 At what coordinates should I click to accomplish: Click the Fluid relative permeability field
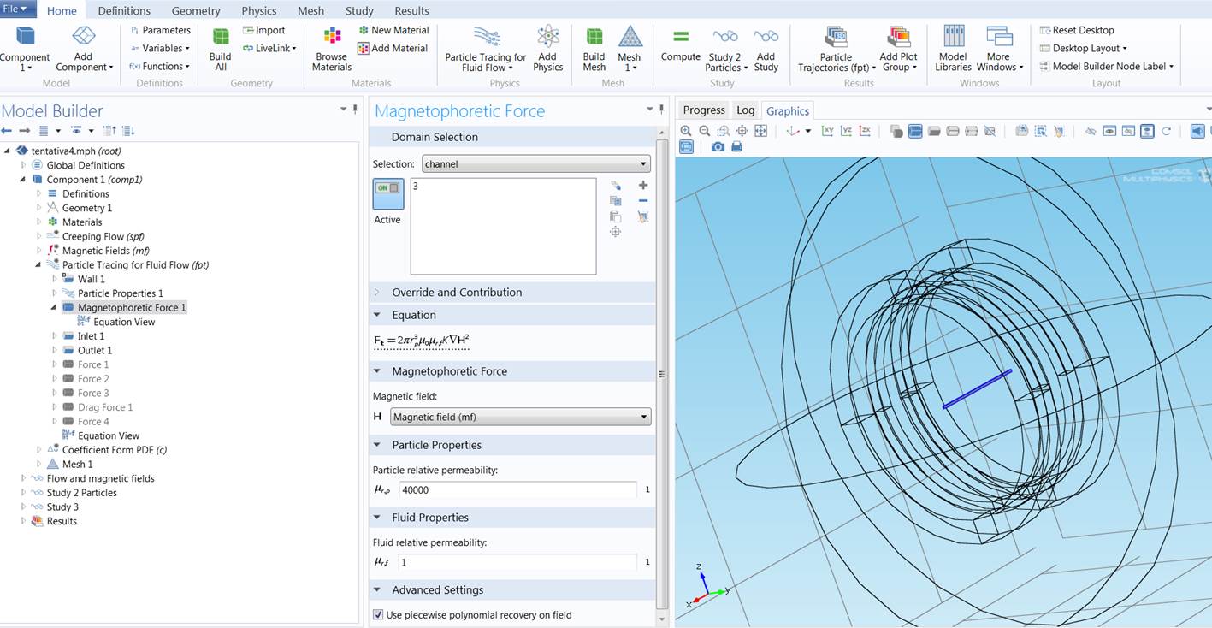click(x=517, y=562)
